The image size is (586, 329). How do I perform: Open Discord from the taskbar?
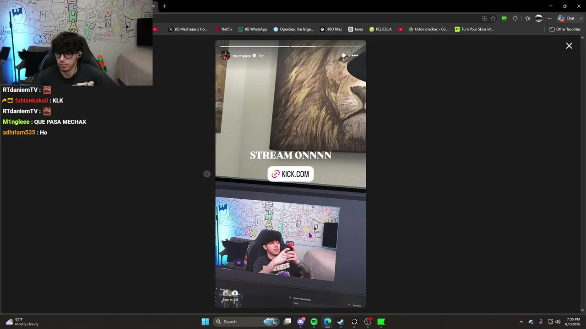pyautogui.click(x=301, y=322)
